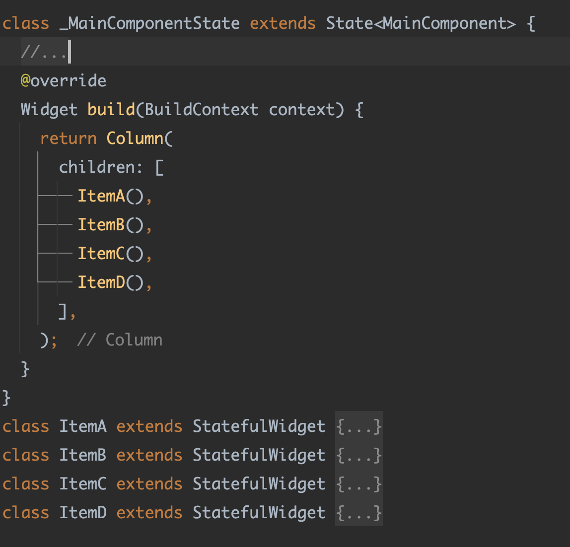570x547 pixels.
Task: Click the children: named argument
Action: [100, 167]
